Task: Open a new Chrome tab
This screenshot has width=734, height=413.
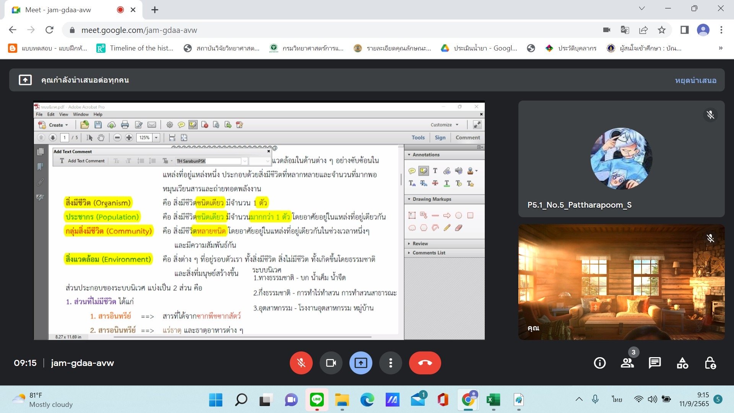Action: click(155, 10)
